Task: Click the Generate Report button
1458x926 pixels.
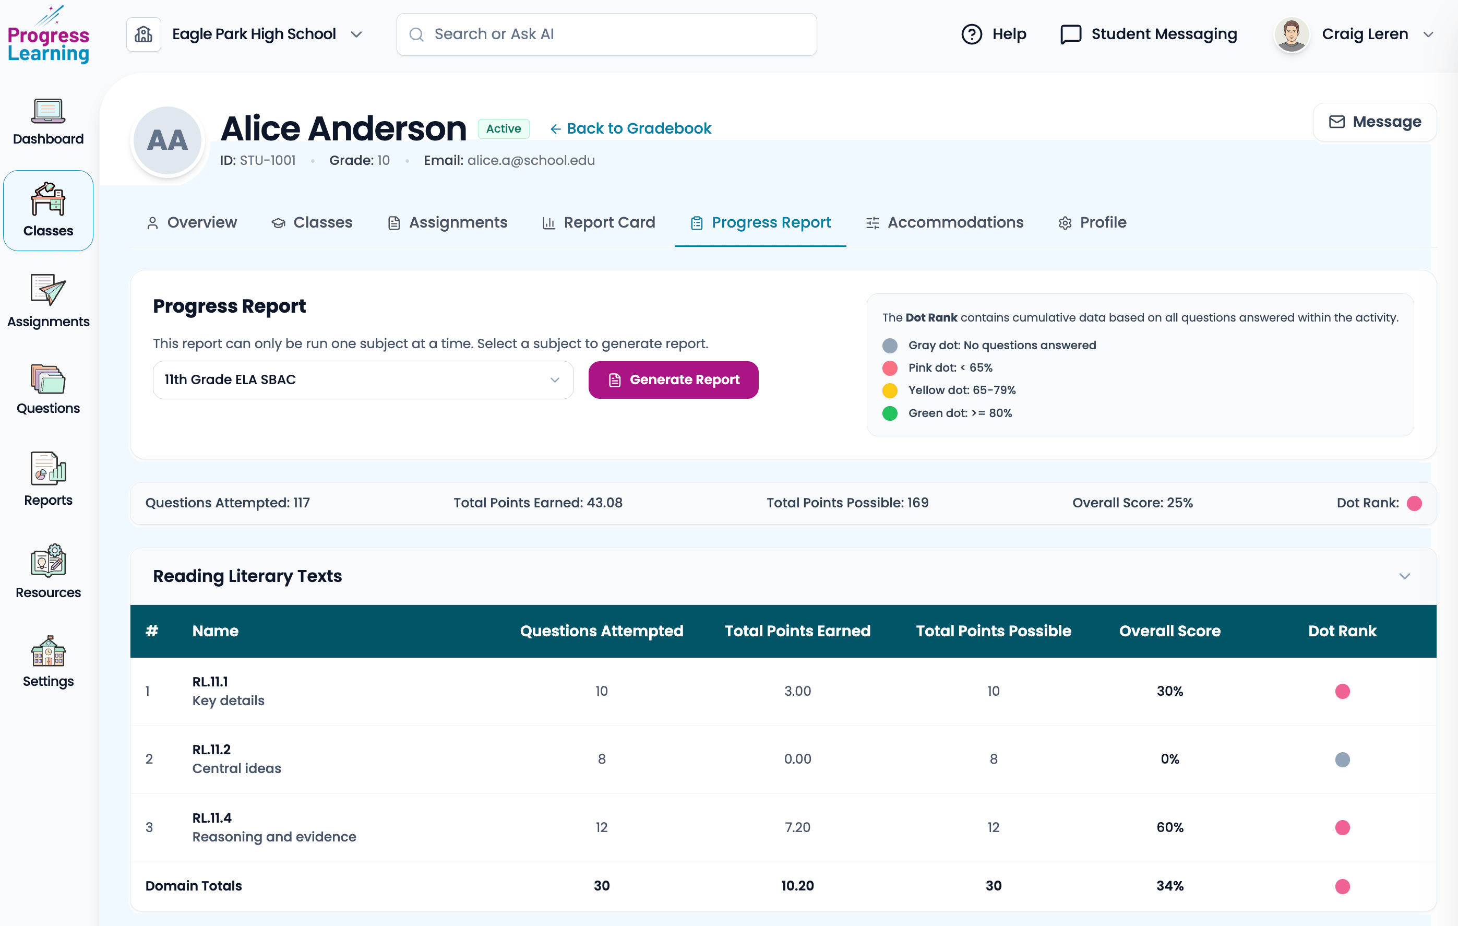Action: coord(673,379)
